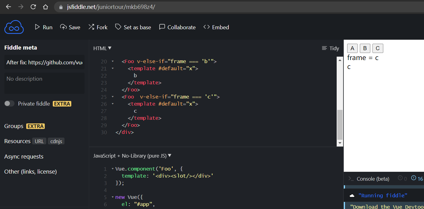Open Groups section
The width and height of the screenshot is (424, 209).
(x=14, y=126)
